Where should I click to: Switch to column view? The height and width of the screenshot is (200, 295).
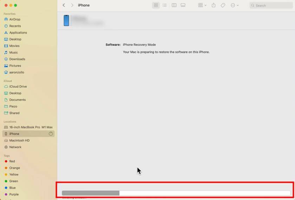pyautogui.click(x=174, y=5)
